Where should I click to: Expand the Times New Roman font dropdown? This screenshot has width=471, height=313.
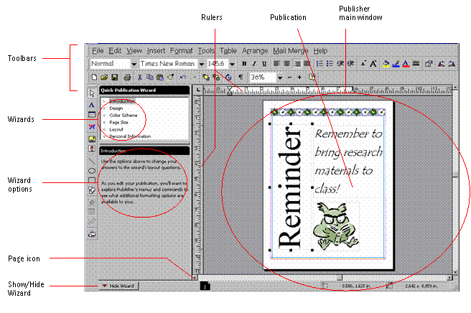200,64
